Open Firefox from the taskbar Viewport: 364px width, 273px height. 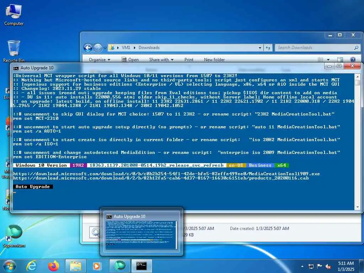(x=53, y=266)
